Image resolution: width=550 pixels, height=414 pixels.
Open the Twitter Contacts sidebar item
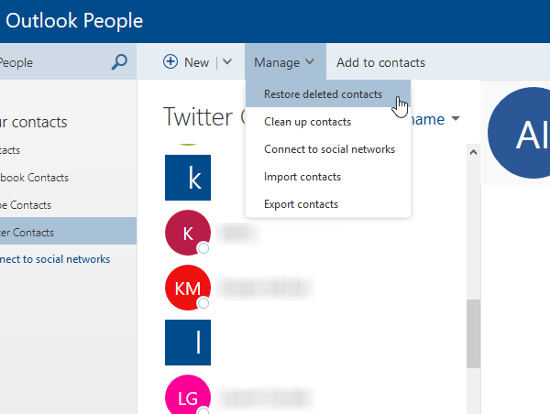(x=68, y=231)
